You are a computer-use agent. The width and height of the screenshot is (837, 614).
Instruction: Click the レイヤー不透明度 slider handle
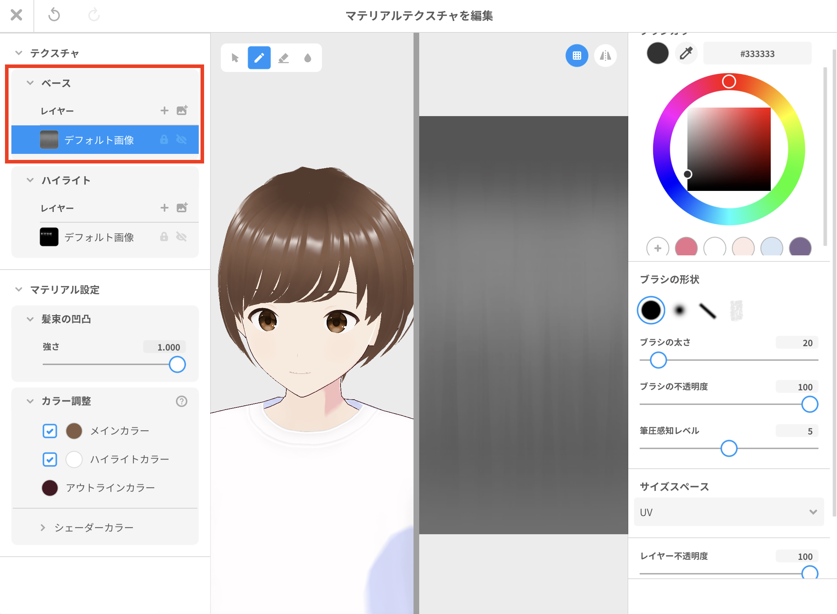click(x=810, y=573)
